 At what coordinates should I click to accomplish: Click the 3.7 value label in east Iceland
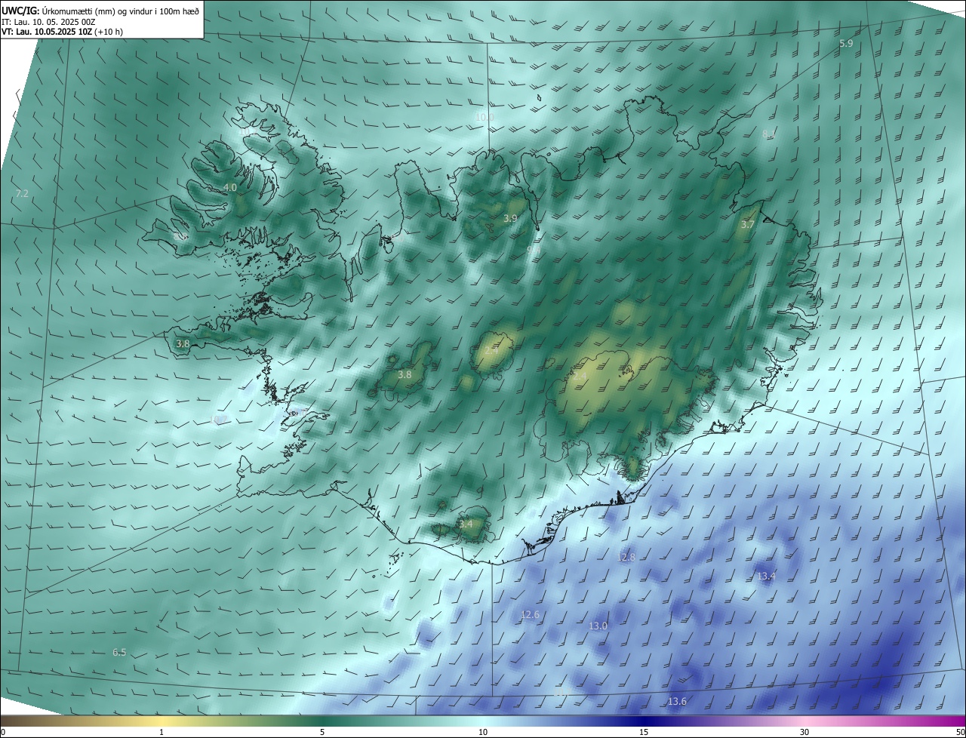pos(748,225)
